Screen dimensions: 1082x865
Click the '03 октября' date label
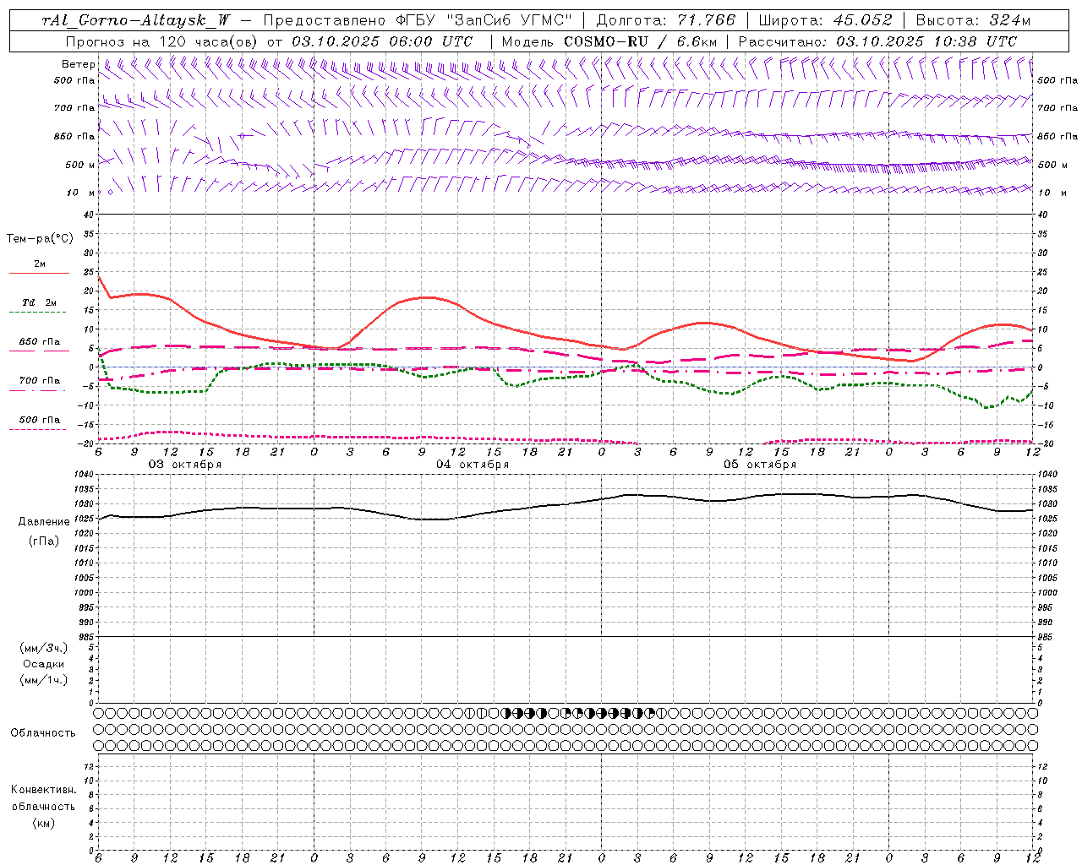[185, 465]
